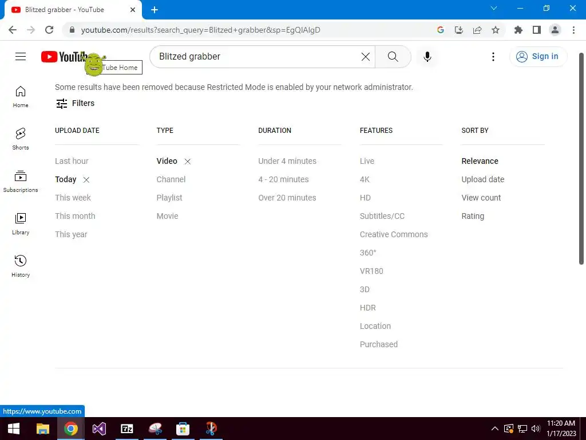Filter duration 4 - 20 minutes
Viewport: 586px width, 440px height.
tap(284, 179)
